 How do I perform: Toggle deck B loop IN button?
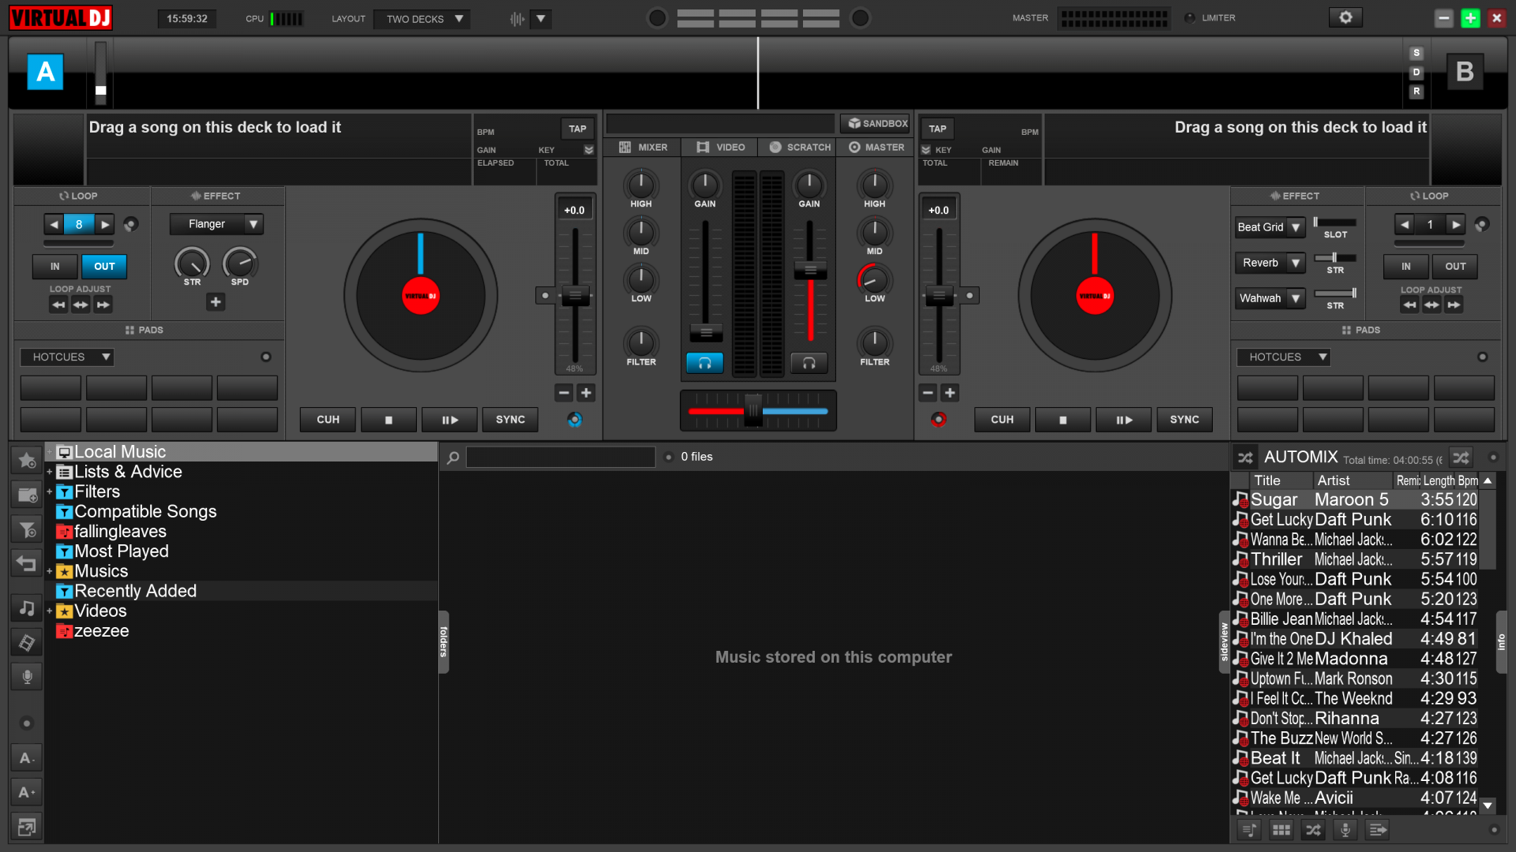click(x=1405, y=267)
